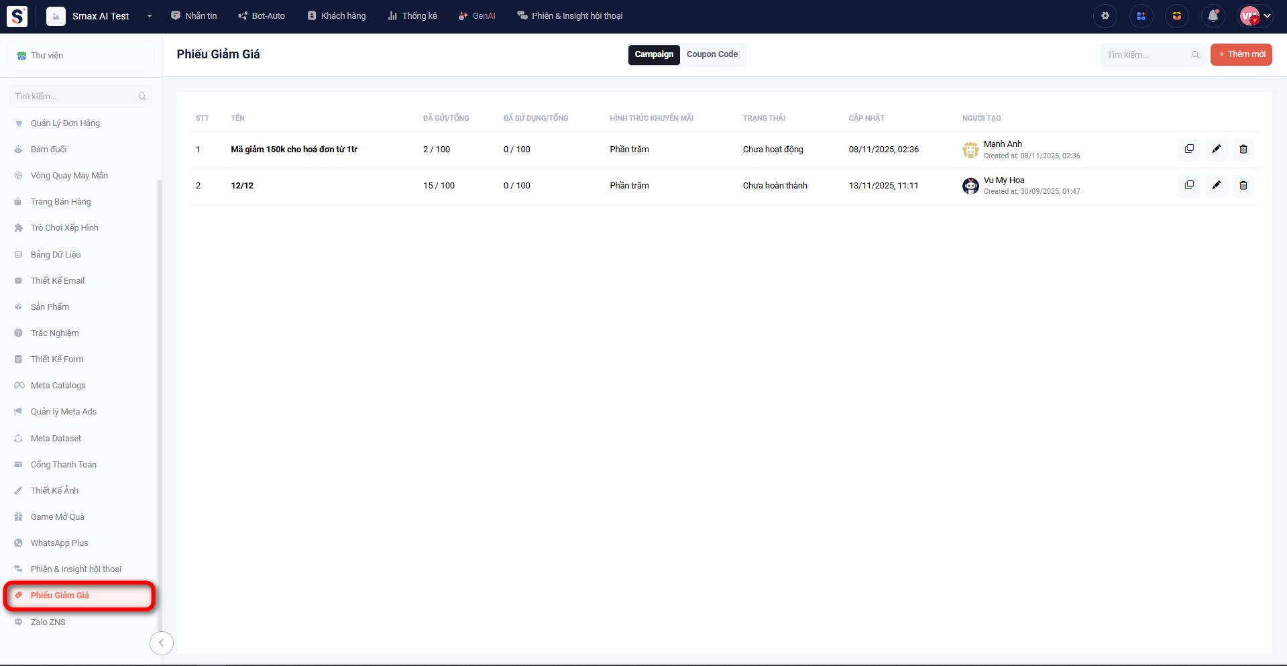Open the notifications bell
The image size is (1287, 666).
tap(1213, 16)
